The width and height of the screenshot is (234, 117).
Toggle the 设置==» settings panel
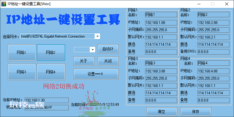pyautogui.click(x=96, y=74)
